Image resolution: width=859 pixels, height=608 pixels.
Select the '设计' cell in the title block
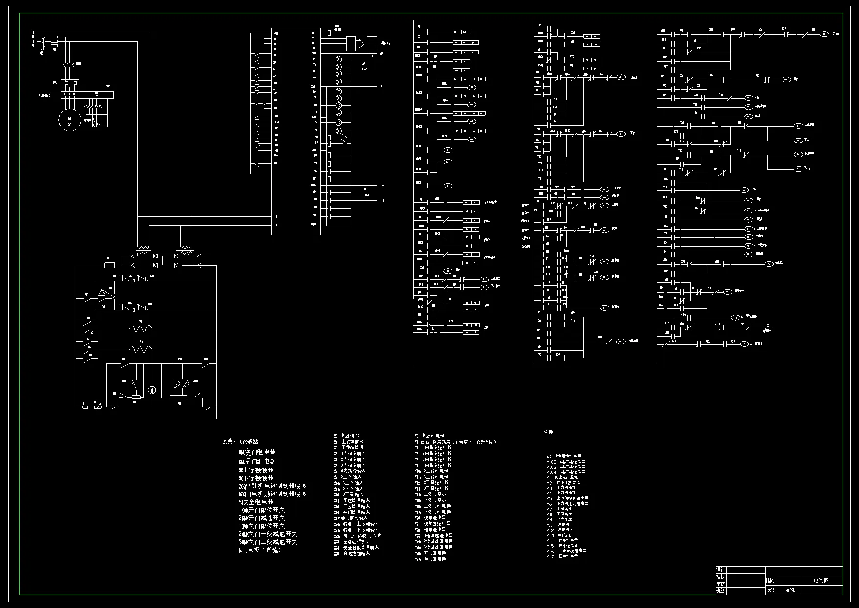pos(721,570)
